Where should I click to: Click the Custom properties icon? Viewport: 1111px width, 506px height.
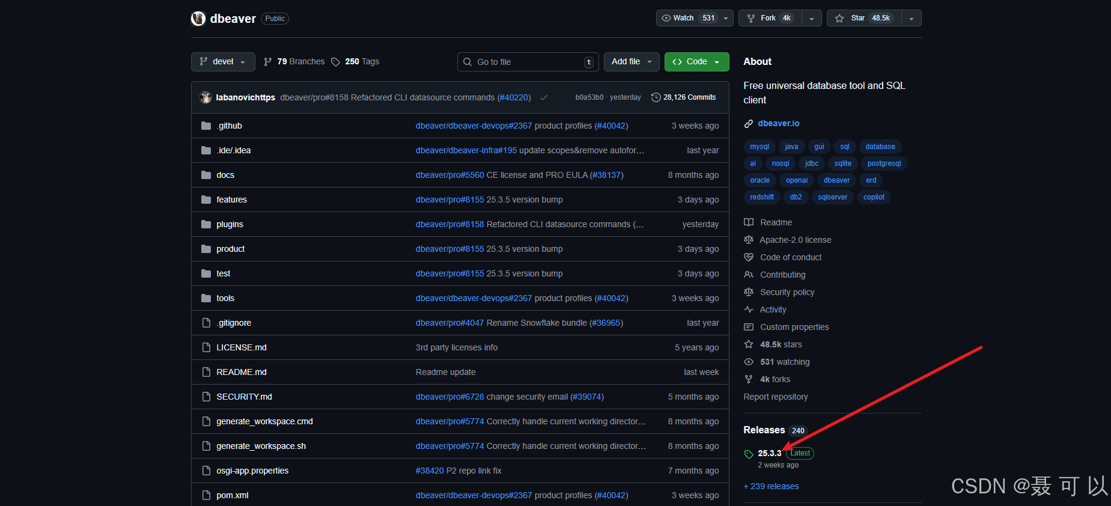pyautogui.click(x=749, y=327)
